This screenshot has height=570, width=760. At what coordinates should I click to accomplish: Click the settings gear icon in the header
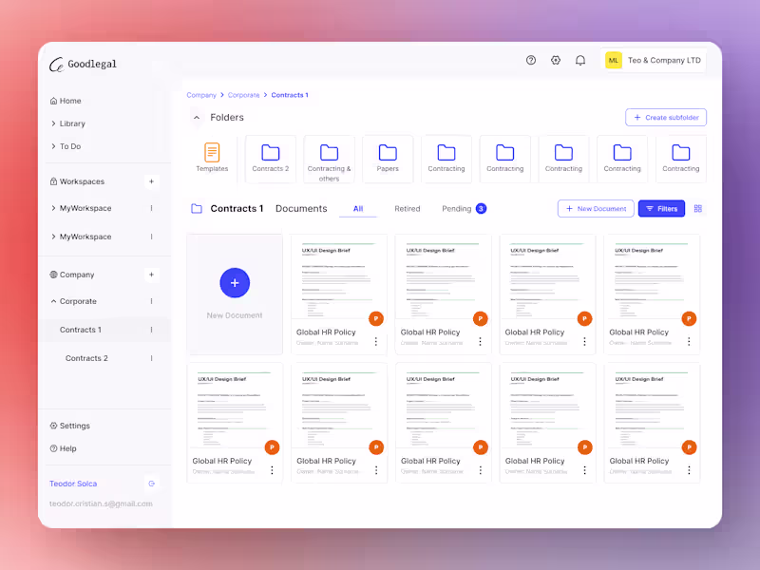pyautogui.click(x=555, y=60)
